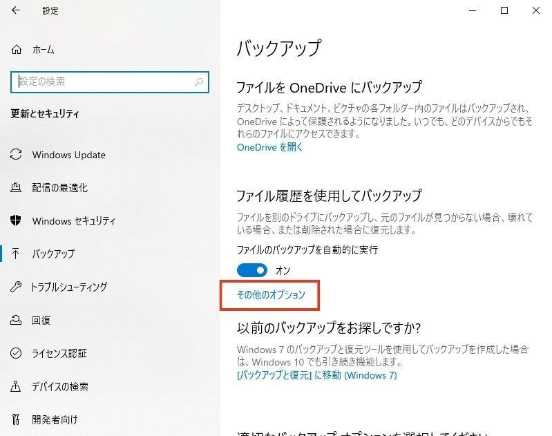This screenshot has height=436, width=552.
Task: Focus the 設定の検索 search box
Action: click(x=110, y=82)
